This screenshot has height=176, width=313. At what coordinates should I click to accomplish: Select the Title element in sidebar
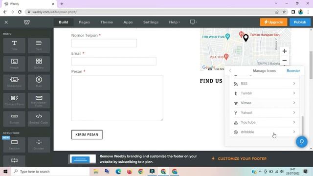[14, 45]
